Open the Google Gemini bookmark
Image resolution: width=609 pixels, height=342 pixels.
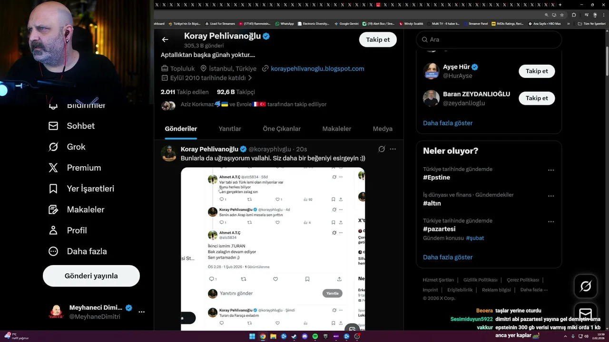(346, 23)
